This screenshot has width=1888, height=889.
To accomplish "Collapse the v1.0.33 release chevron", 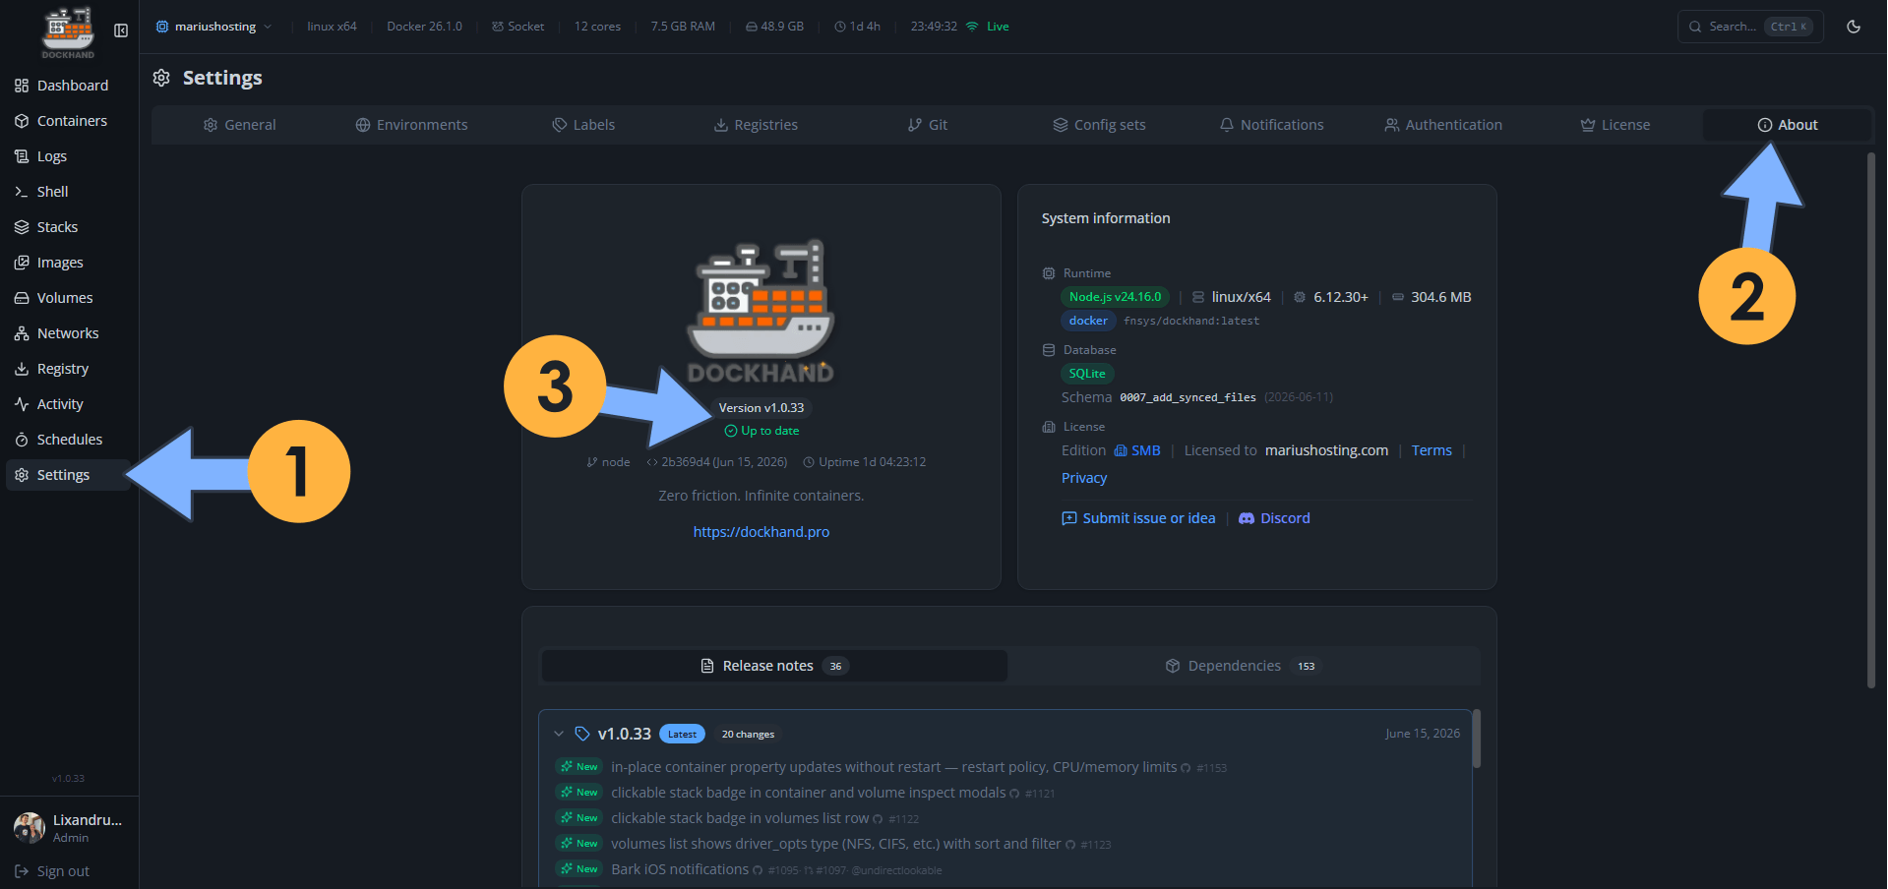I will [559, 734].
